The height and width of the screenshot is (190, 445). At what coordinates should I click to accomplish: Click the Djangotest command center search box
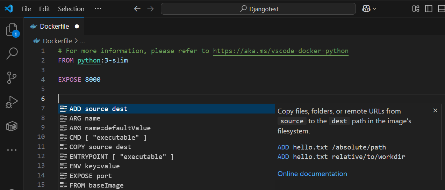[x=258, y=9]
